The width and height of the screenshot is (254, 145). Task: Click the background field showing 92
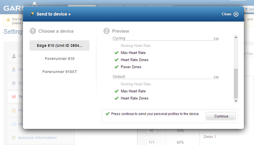click(x=152, y=131)
